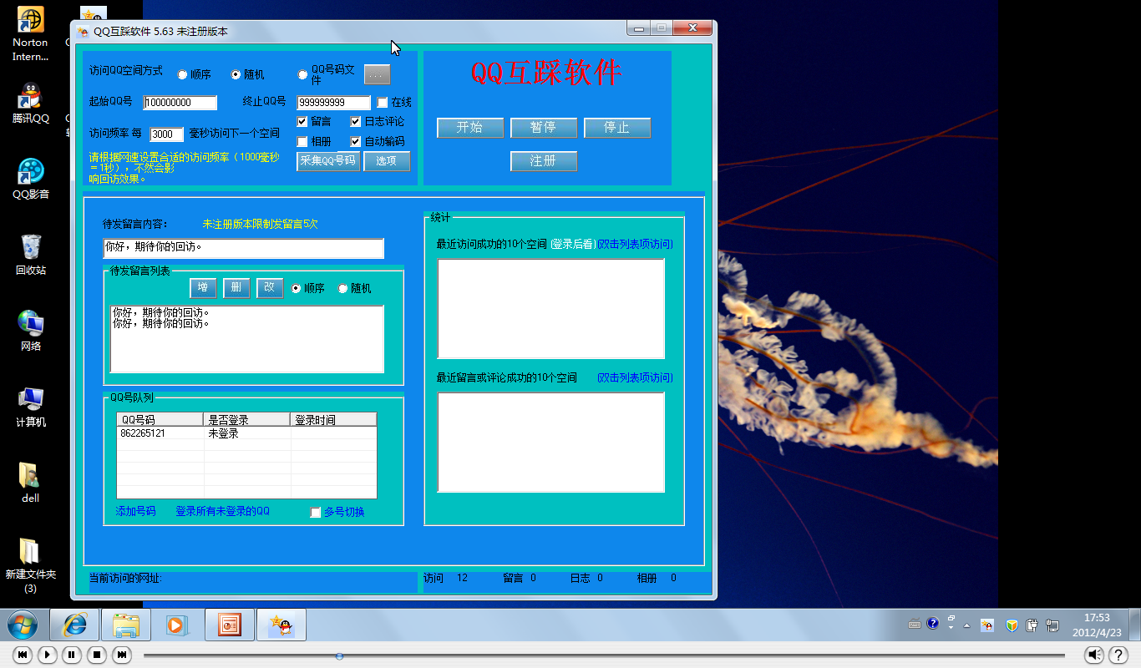This screenshot has width=1141, height=668.
Task: Click the keyboard input method tray icon
Action: pyautogui.click(x=915, y=624)
